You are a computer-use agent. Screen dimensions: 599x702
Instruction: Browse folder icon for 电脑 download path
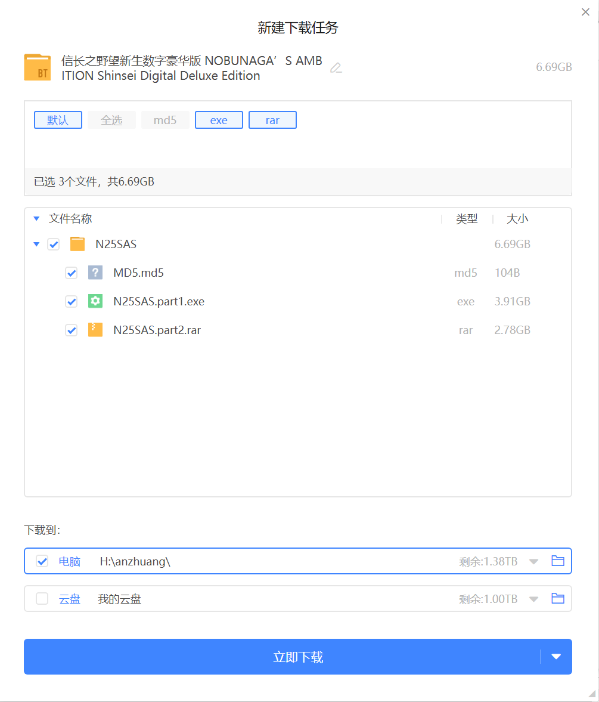point(558,561)
